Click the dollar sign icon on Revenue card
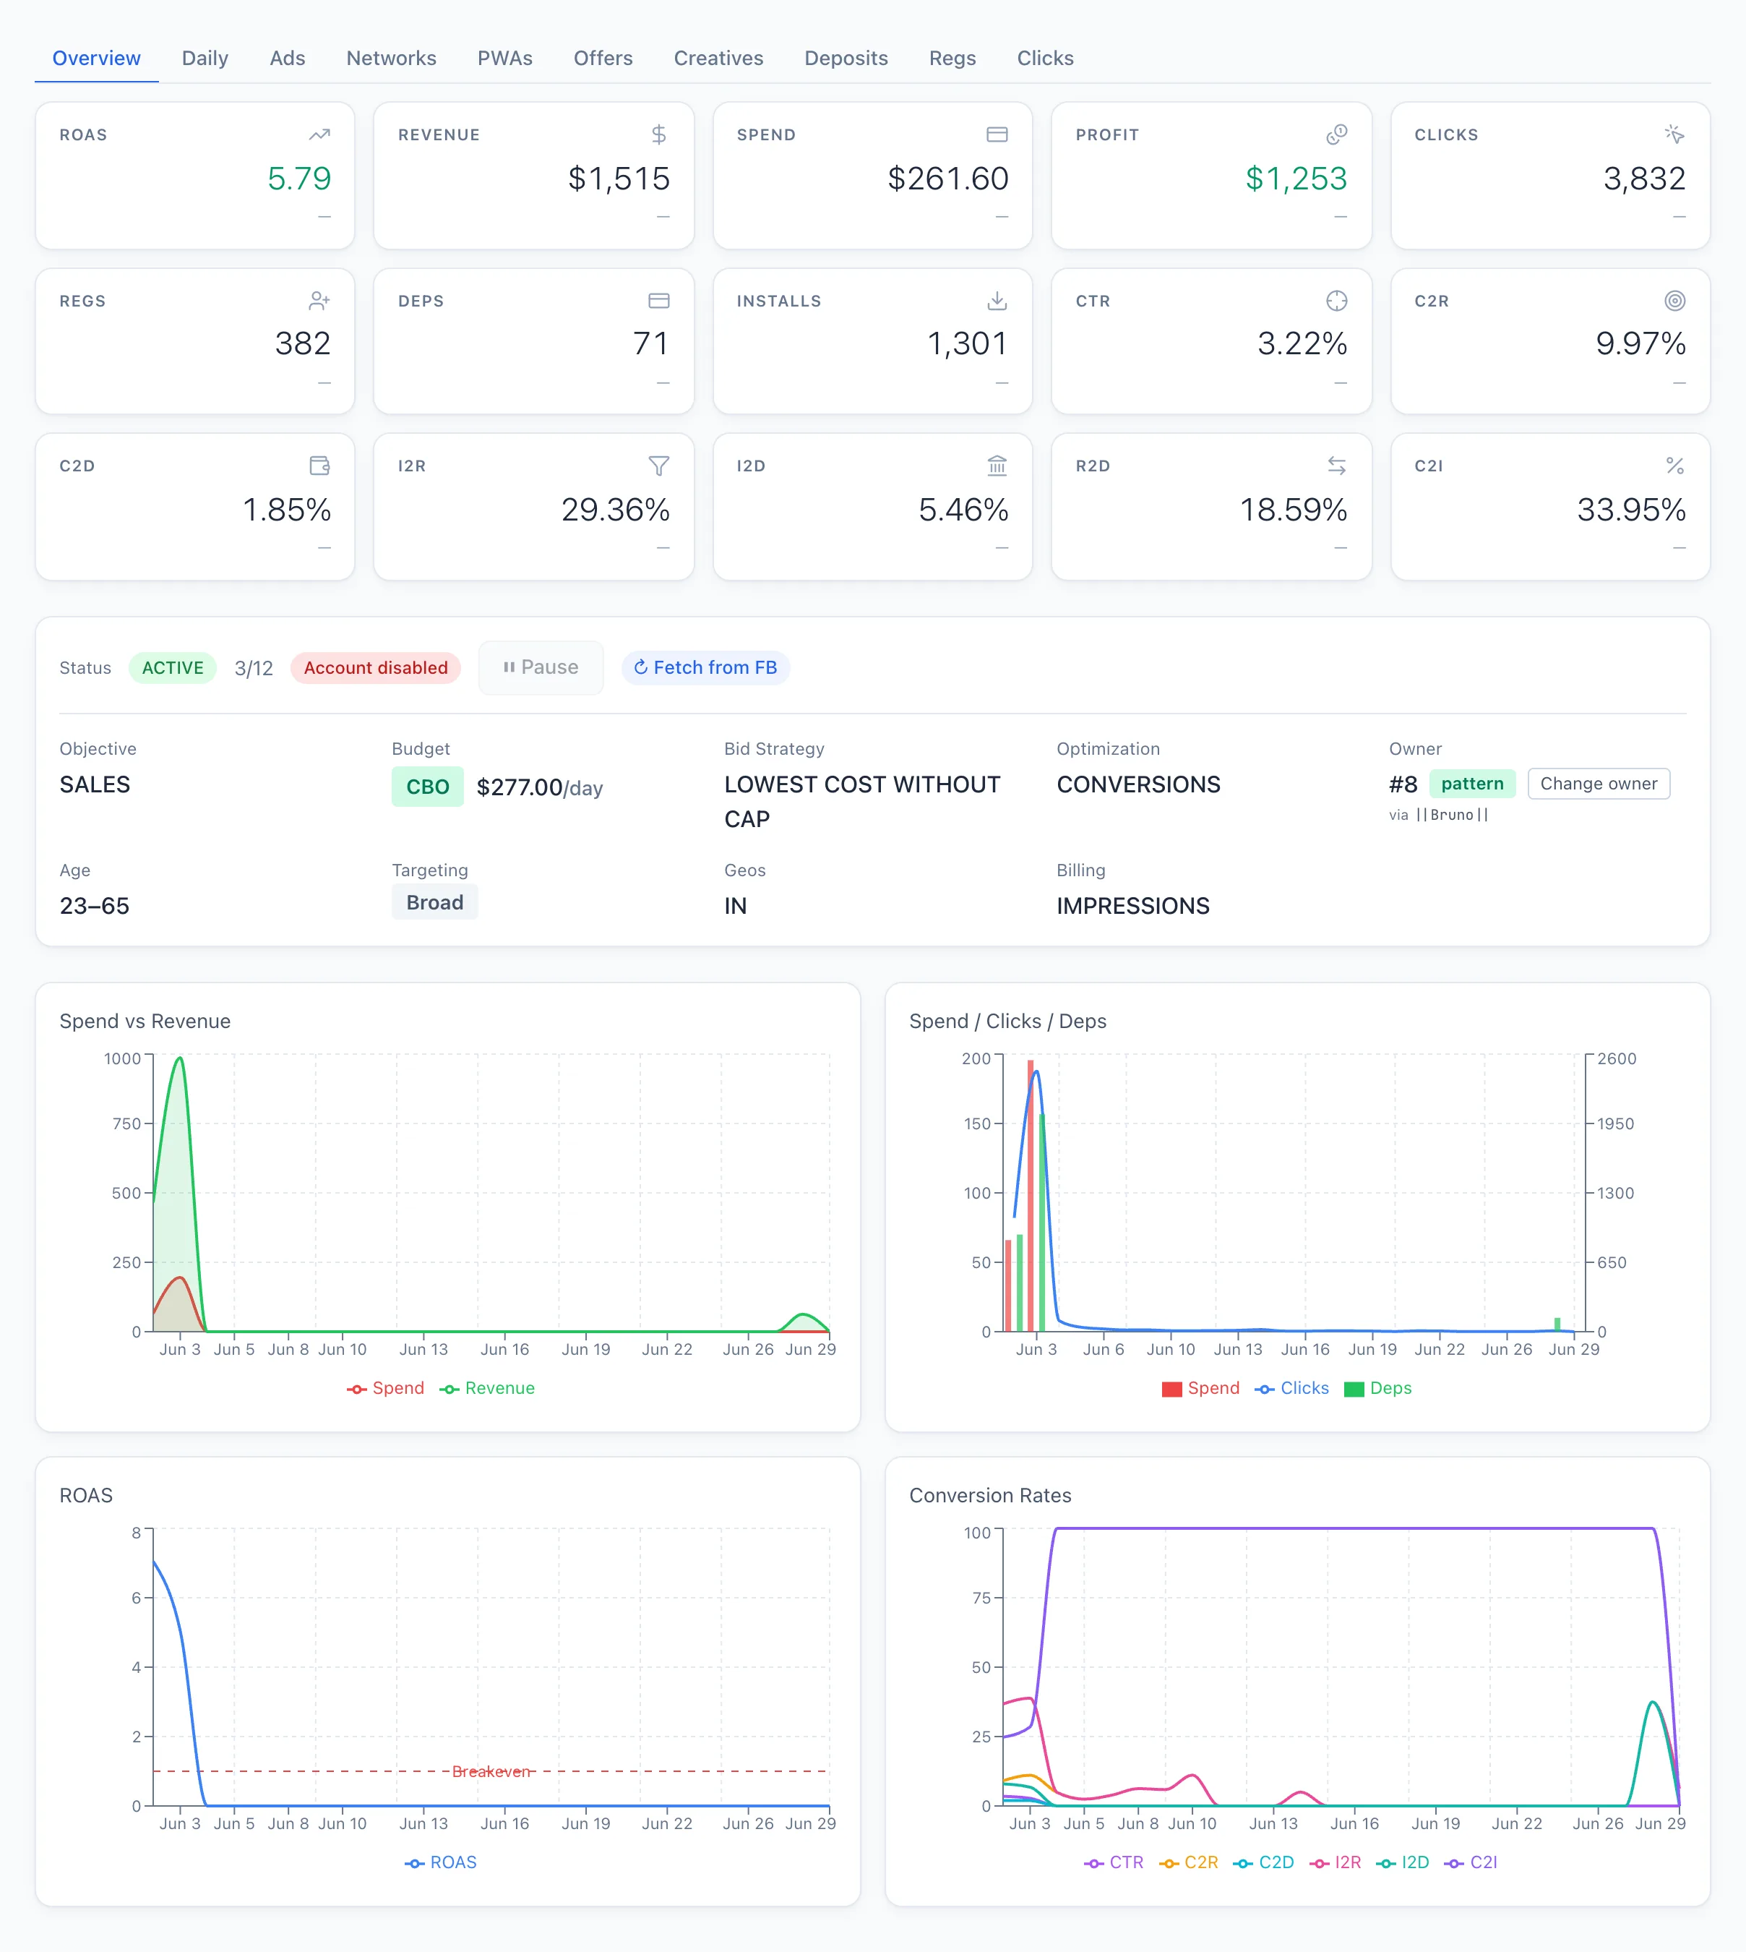Screen dimensions: 1746x1952 tap(658, 134)
